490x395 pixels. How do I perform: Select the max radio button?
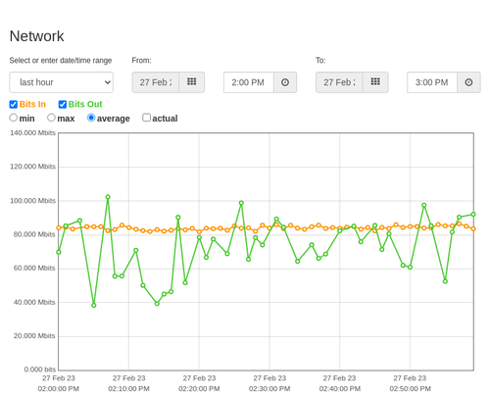click(x=51, y=118)
